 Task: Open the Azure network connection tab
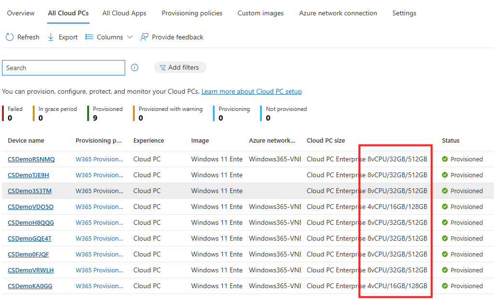pos(338,13)
